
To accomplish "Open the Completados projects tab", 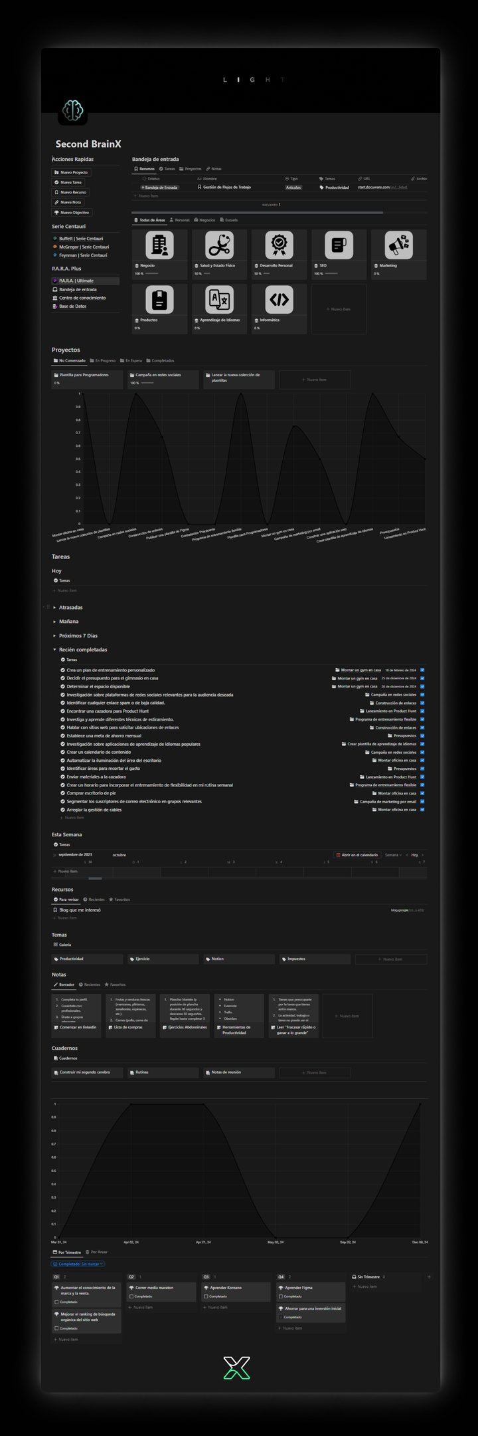I will (x=160, y=360).
